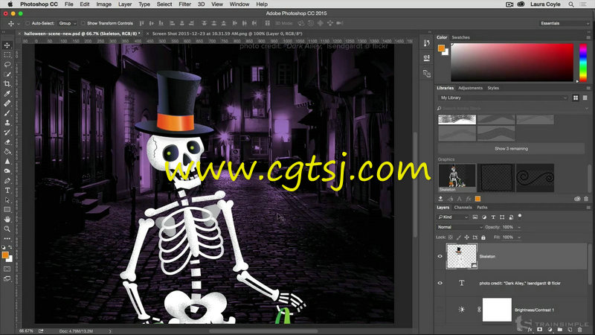
Task: Select the Eyedropper tool
Action: coord(7,94)
